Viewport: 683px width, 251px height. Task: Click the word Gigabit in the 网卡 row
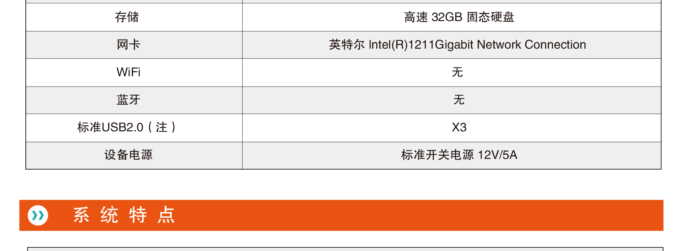(x=454, y=45)
